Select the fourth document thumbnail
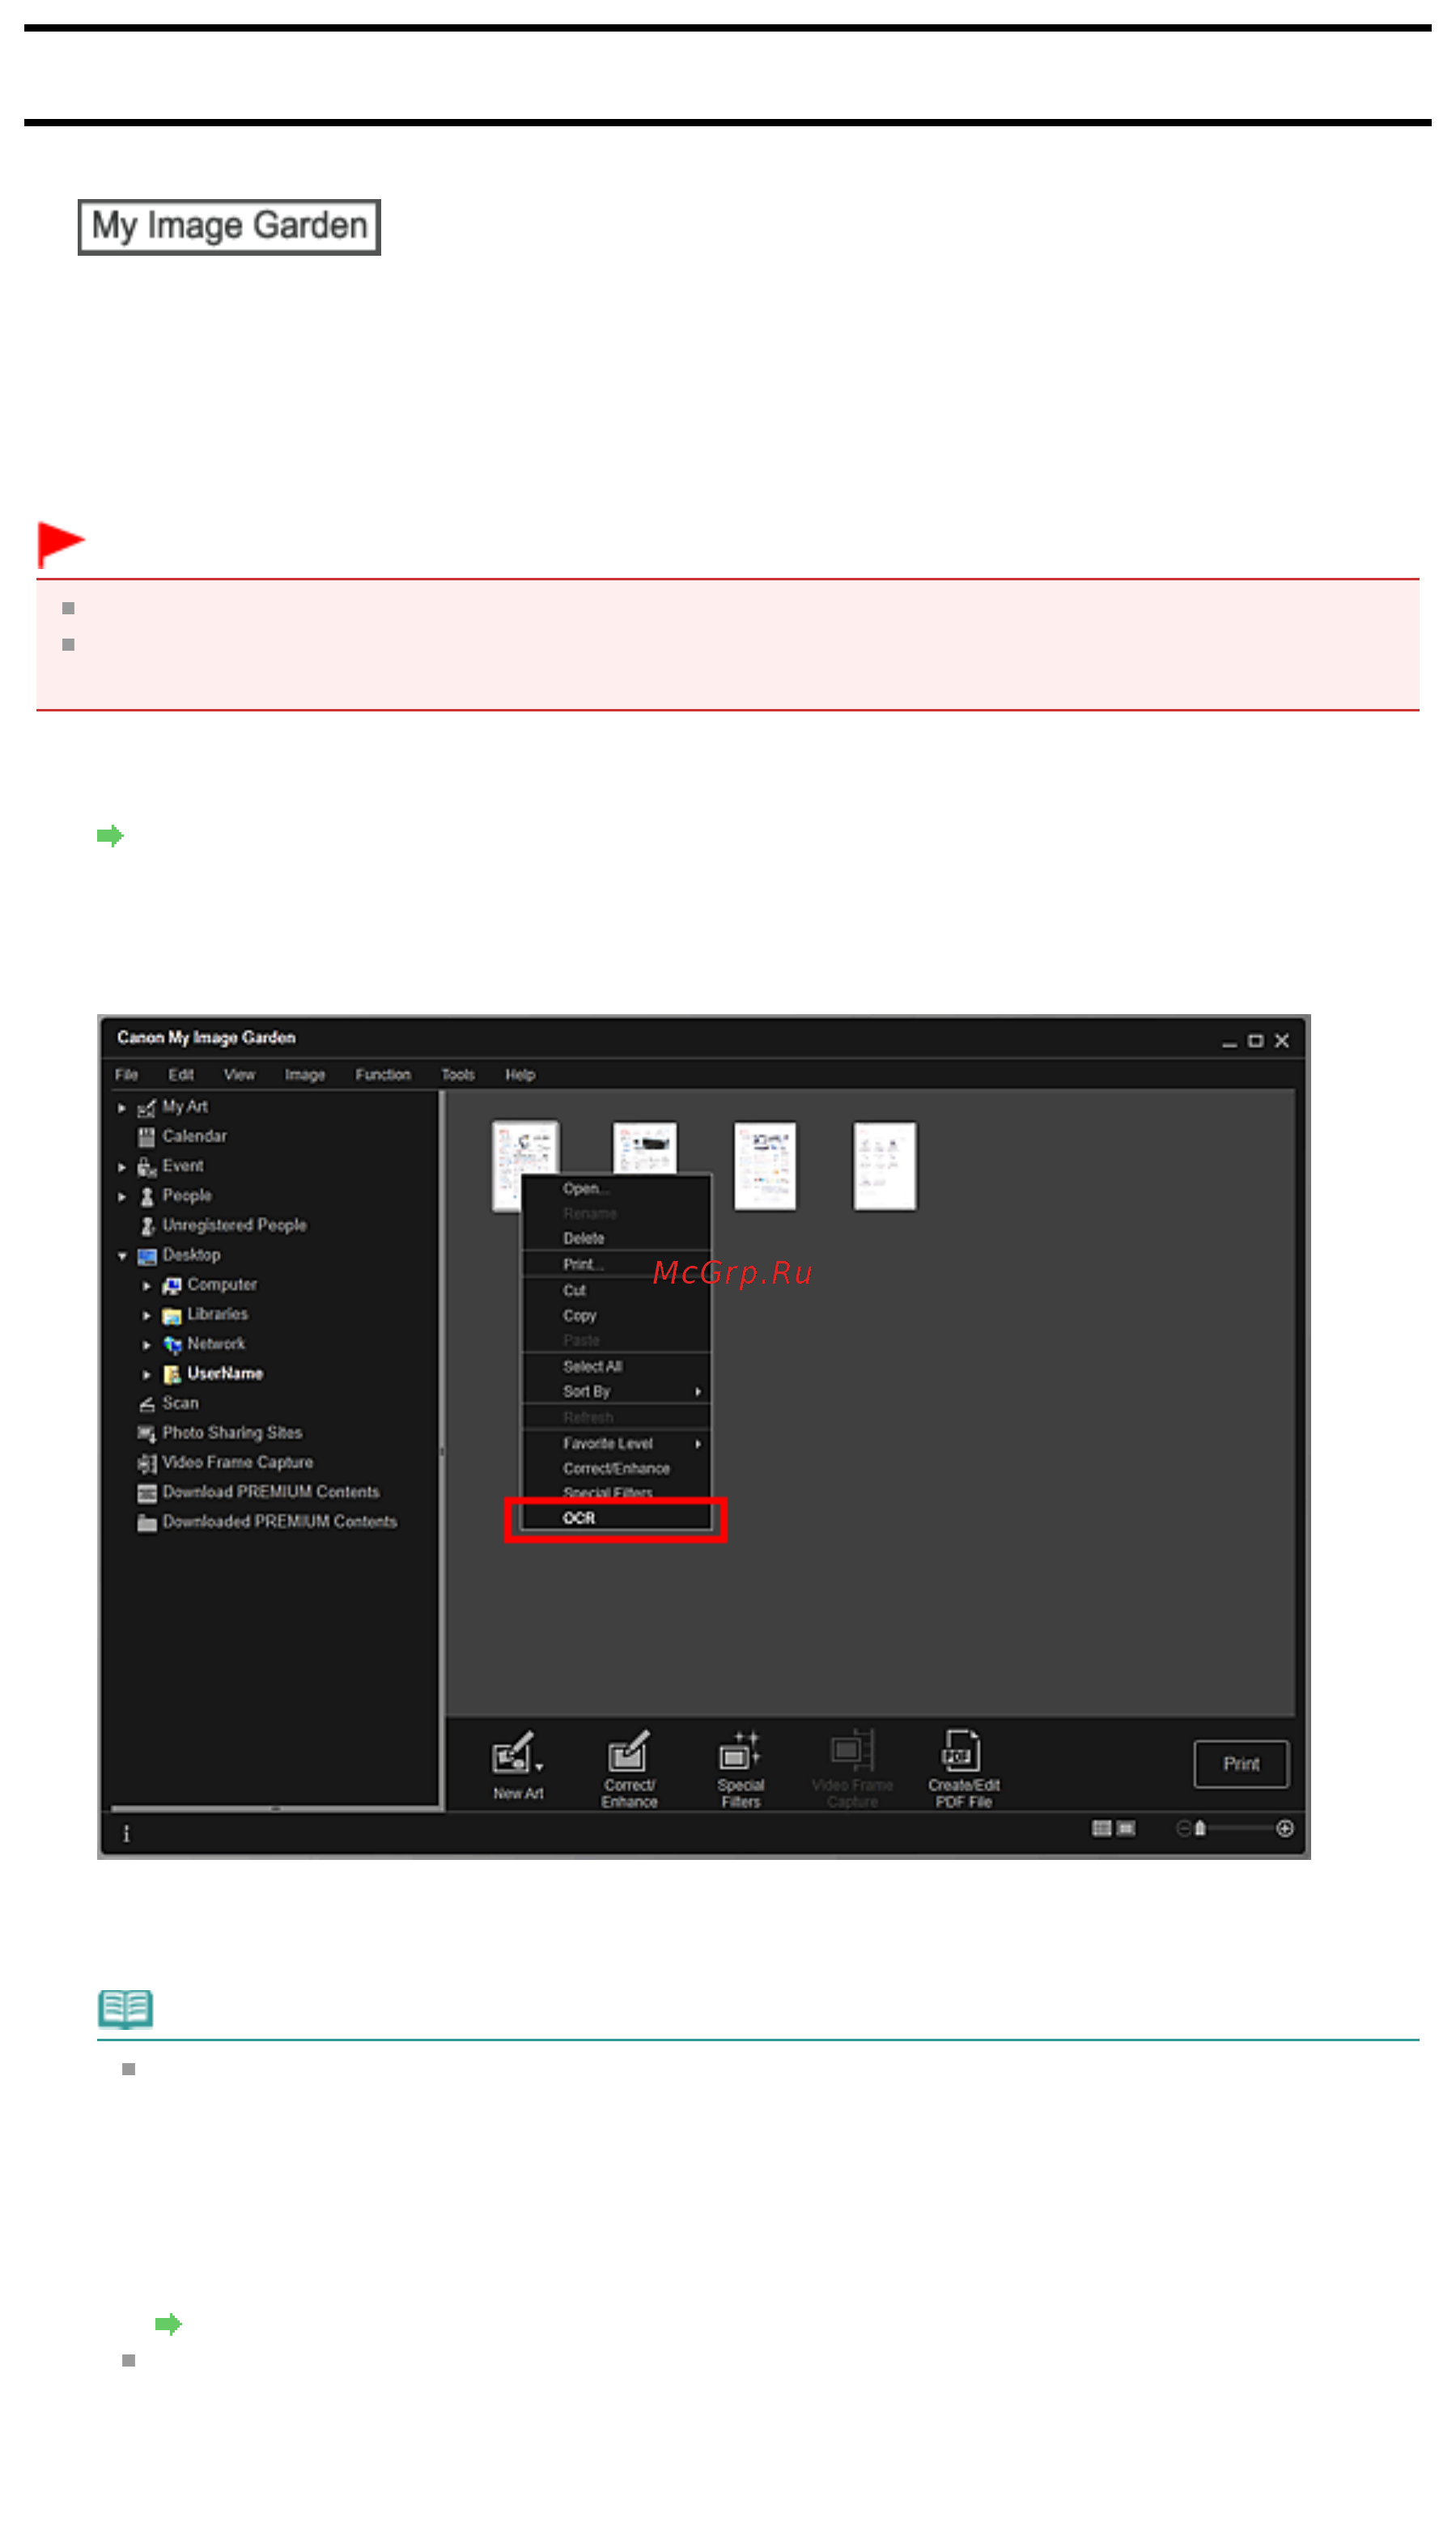The width and height of the screenshot is (1456, 2543). [885, 1166]
